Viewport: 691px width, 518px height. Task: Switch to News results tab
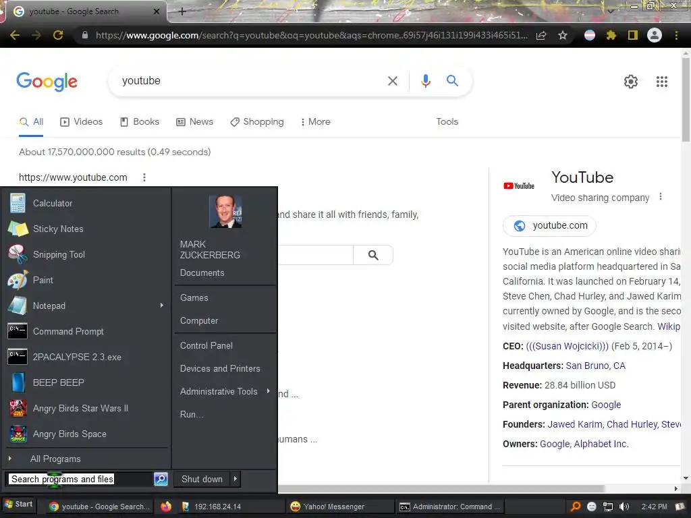[194, 121]
